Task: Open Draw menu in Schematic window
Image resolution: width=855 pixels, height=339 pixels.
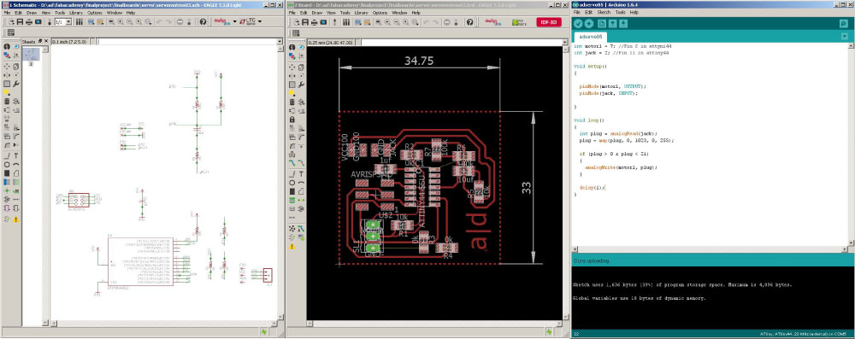Action: pos(32,13)
